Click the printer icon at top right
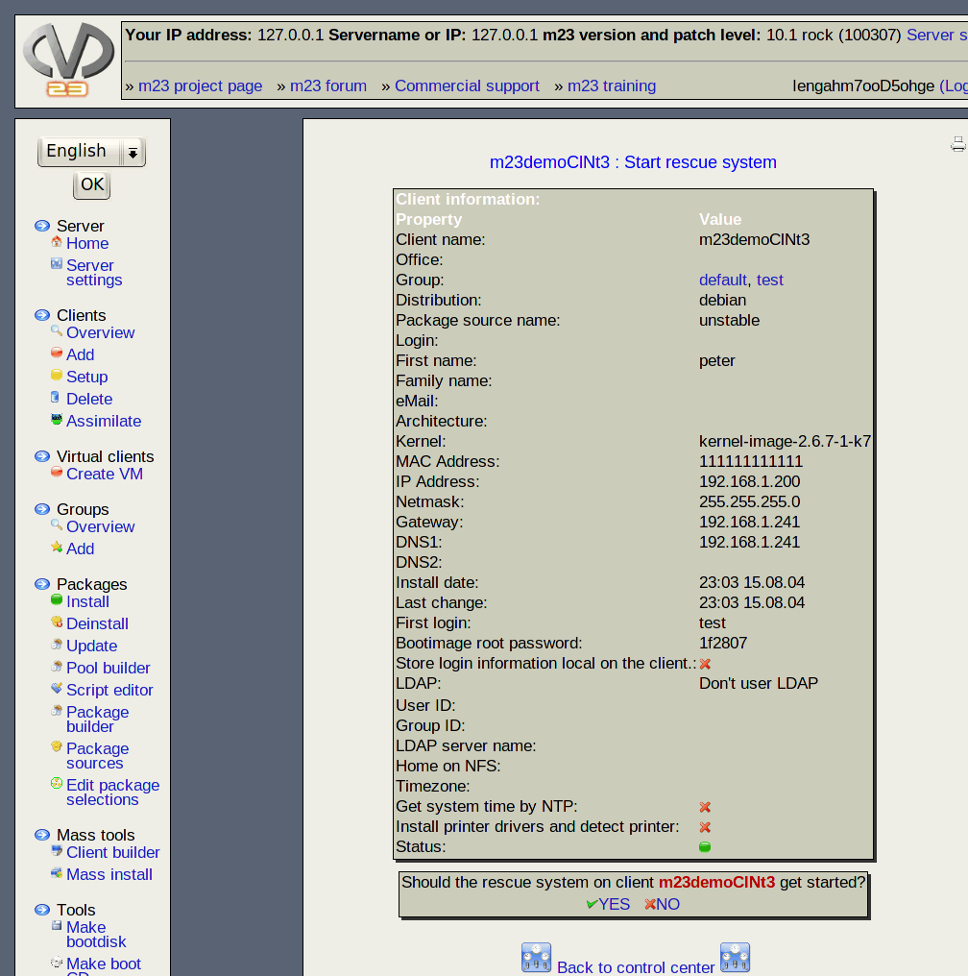This screenshot has width=968, height=976. pos(957,144)
